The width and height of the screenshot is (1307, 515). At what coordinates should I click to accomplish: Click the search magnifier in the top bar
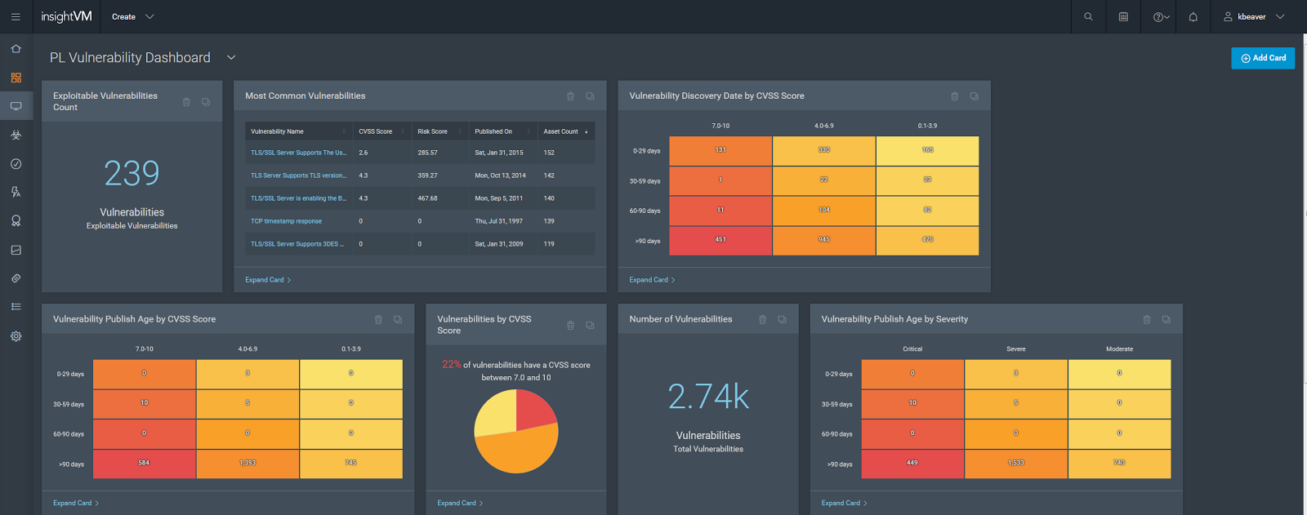coord(1088,16)
